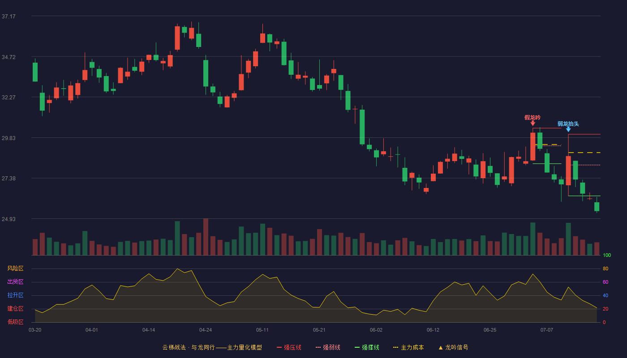Select the 建仓区 zone label
Screen dimensions: 627x358
pyautogui.click(x=15, y=309)
